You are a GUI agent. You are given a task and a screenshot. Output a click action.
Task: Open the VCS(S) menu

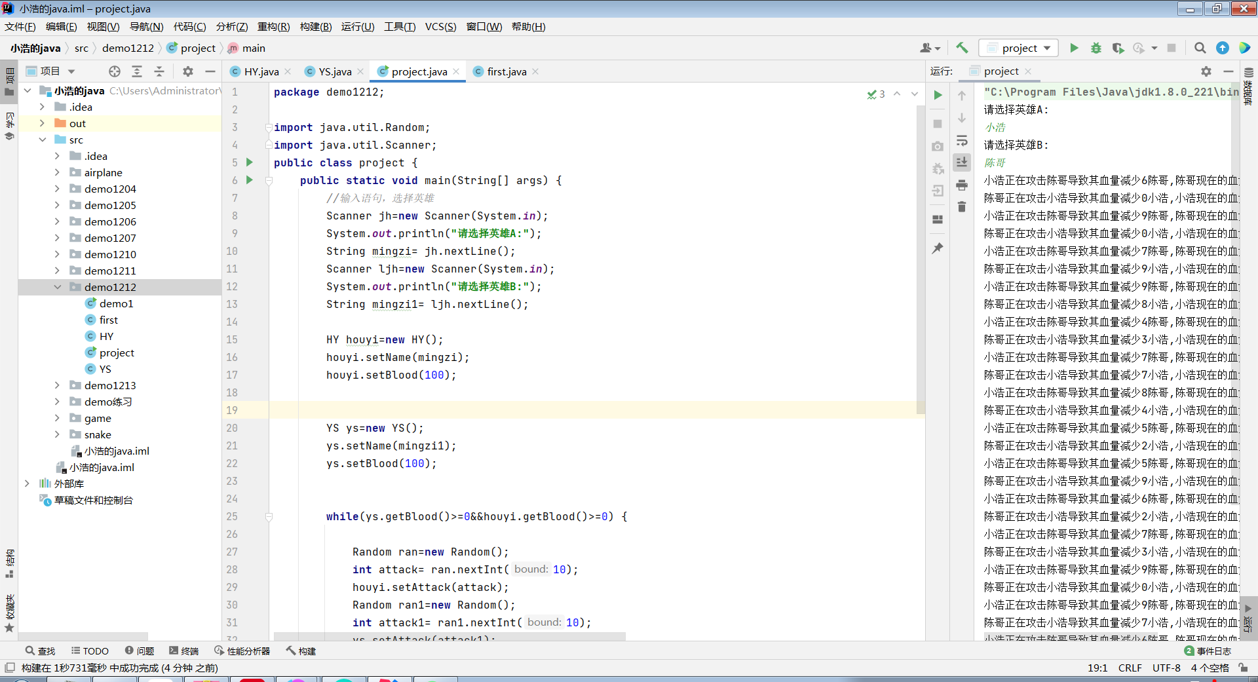tap(440, 26)
